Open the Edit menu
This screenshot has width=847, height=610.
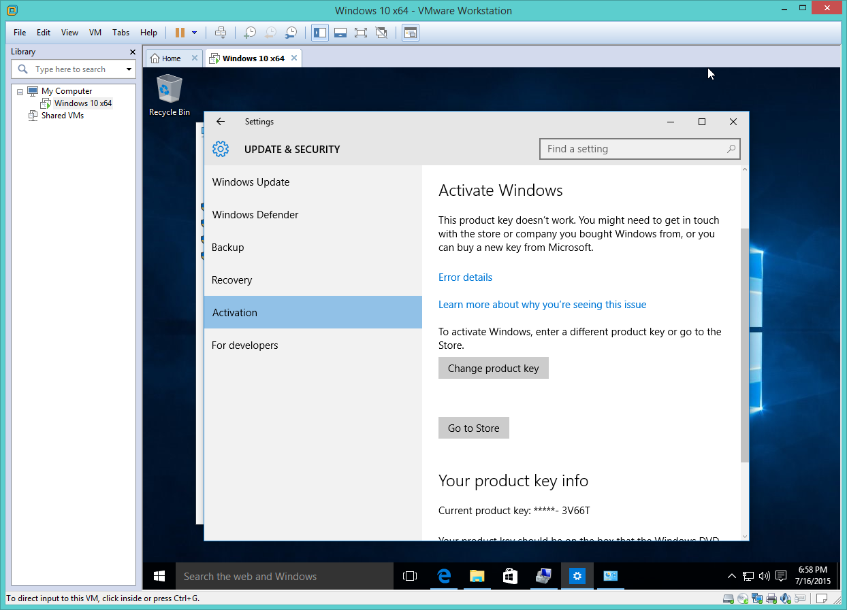[x=44, y=33]
